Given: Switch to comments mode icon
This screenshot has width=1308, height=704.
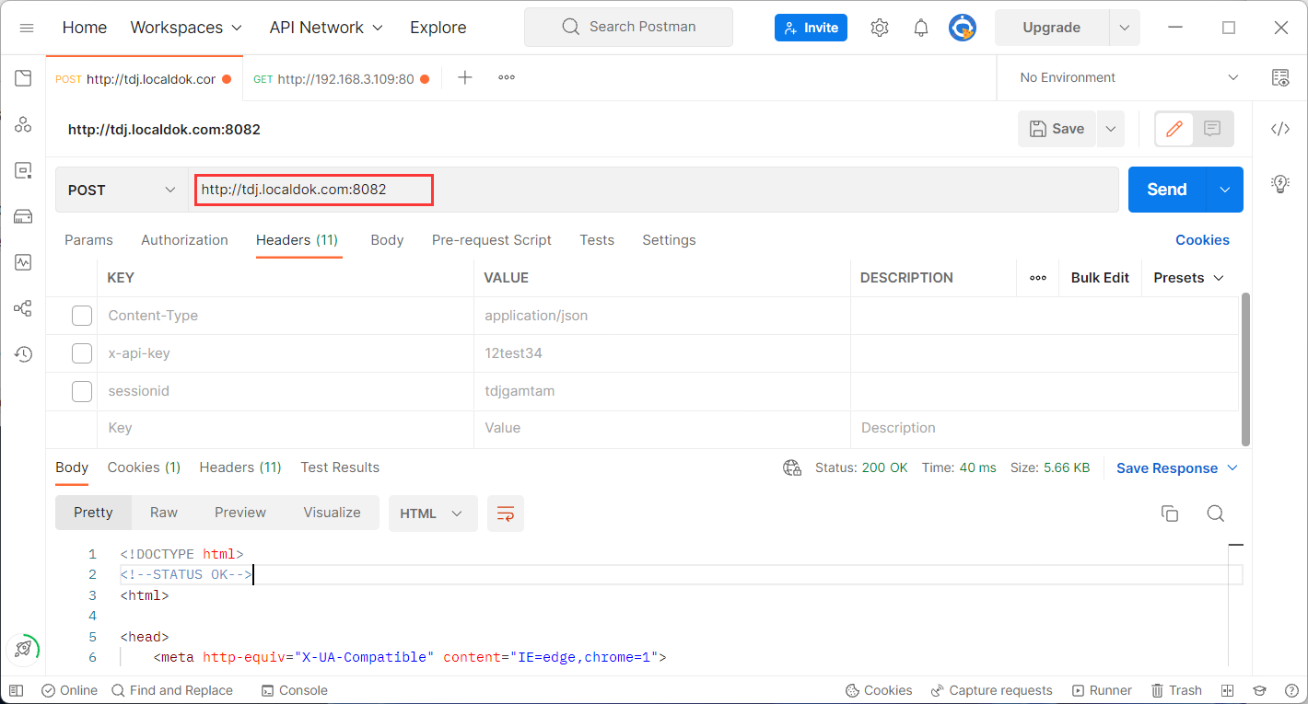Looking at the screenshot, I should pyautogui.click(x=1212, y=129).
